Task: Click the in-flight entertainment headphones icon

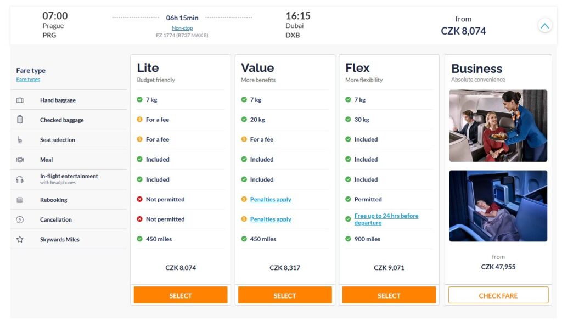Action: 20,179
